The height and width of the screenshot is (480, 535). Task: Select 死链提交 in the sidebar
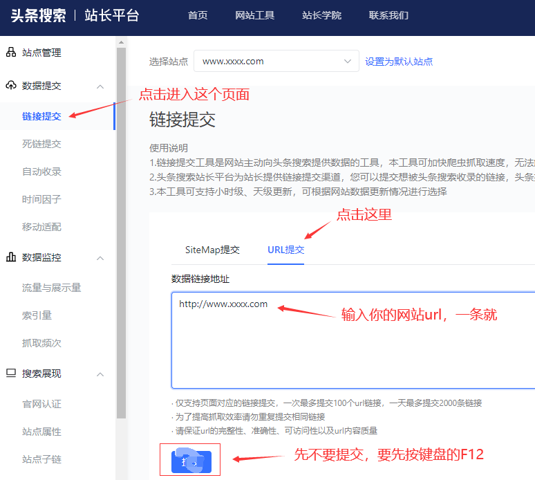41,144
